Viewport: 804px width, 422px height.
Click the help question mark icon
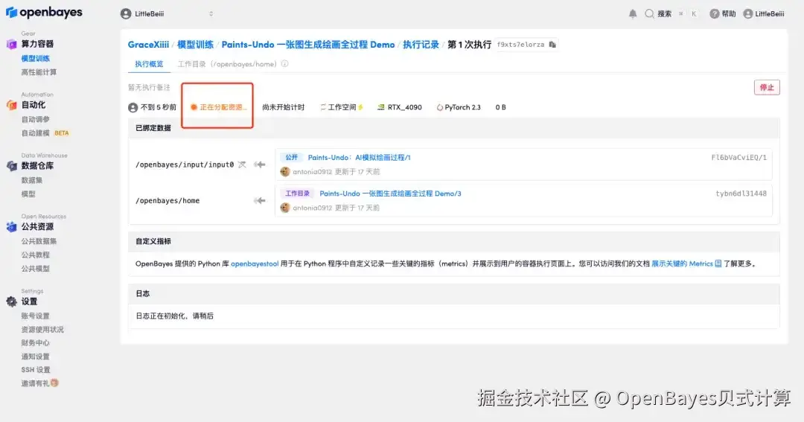(x=714, y=14)
